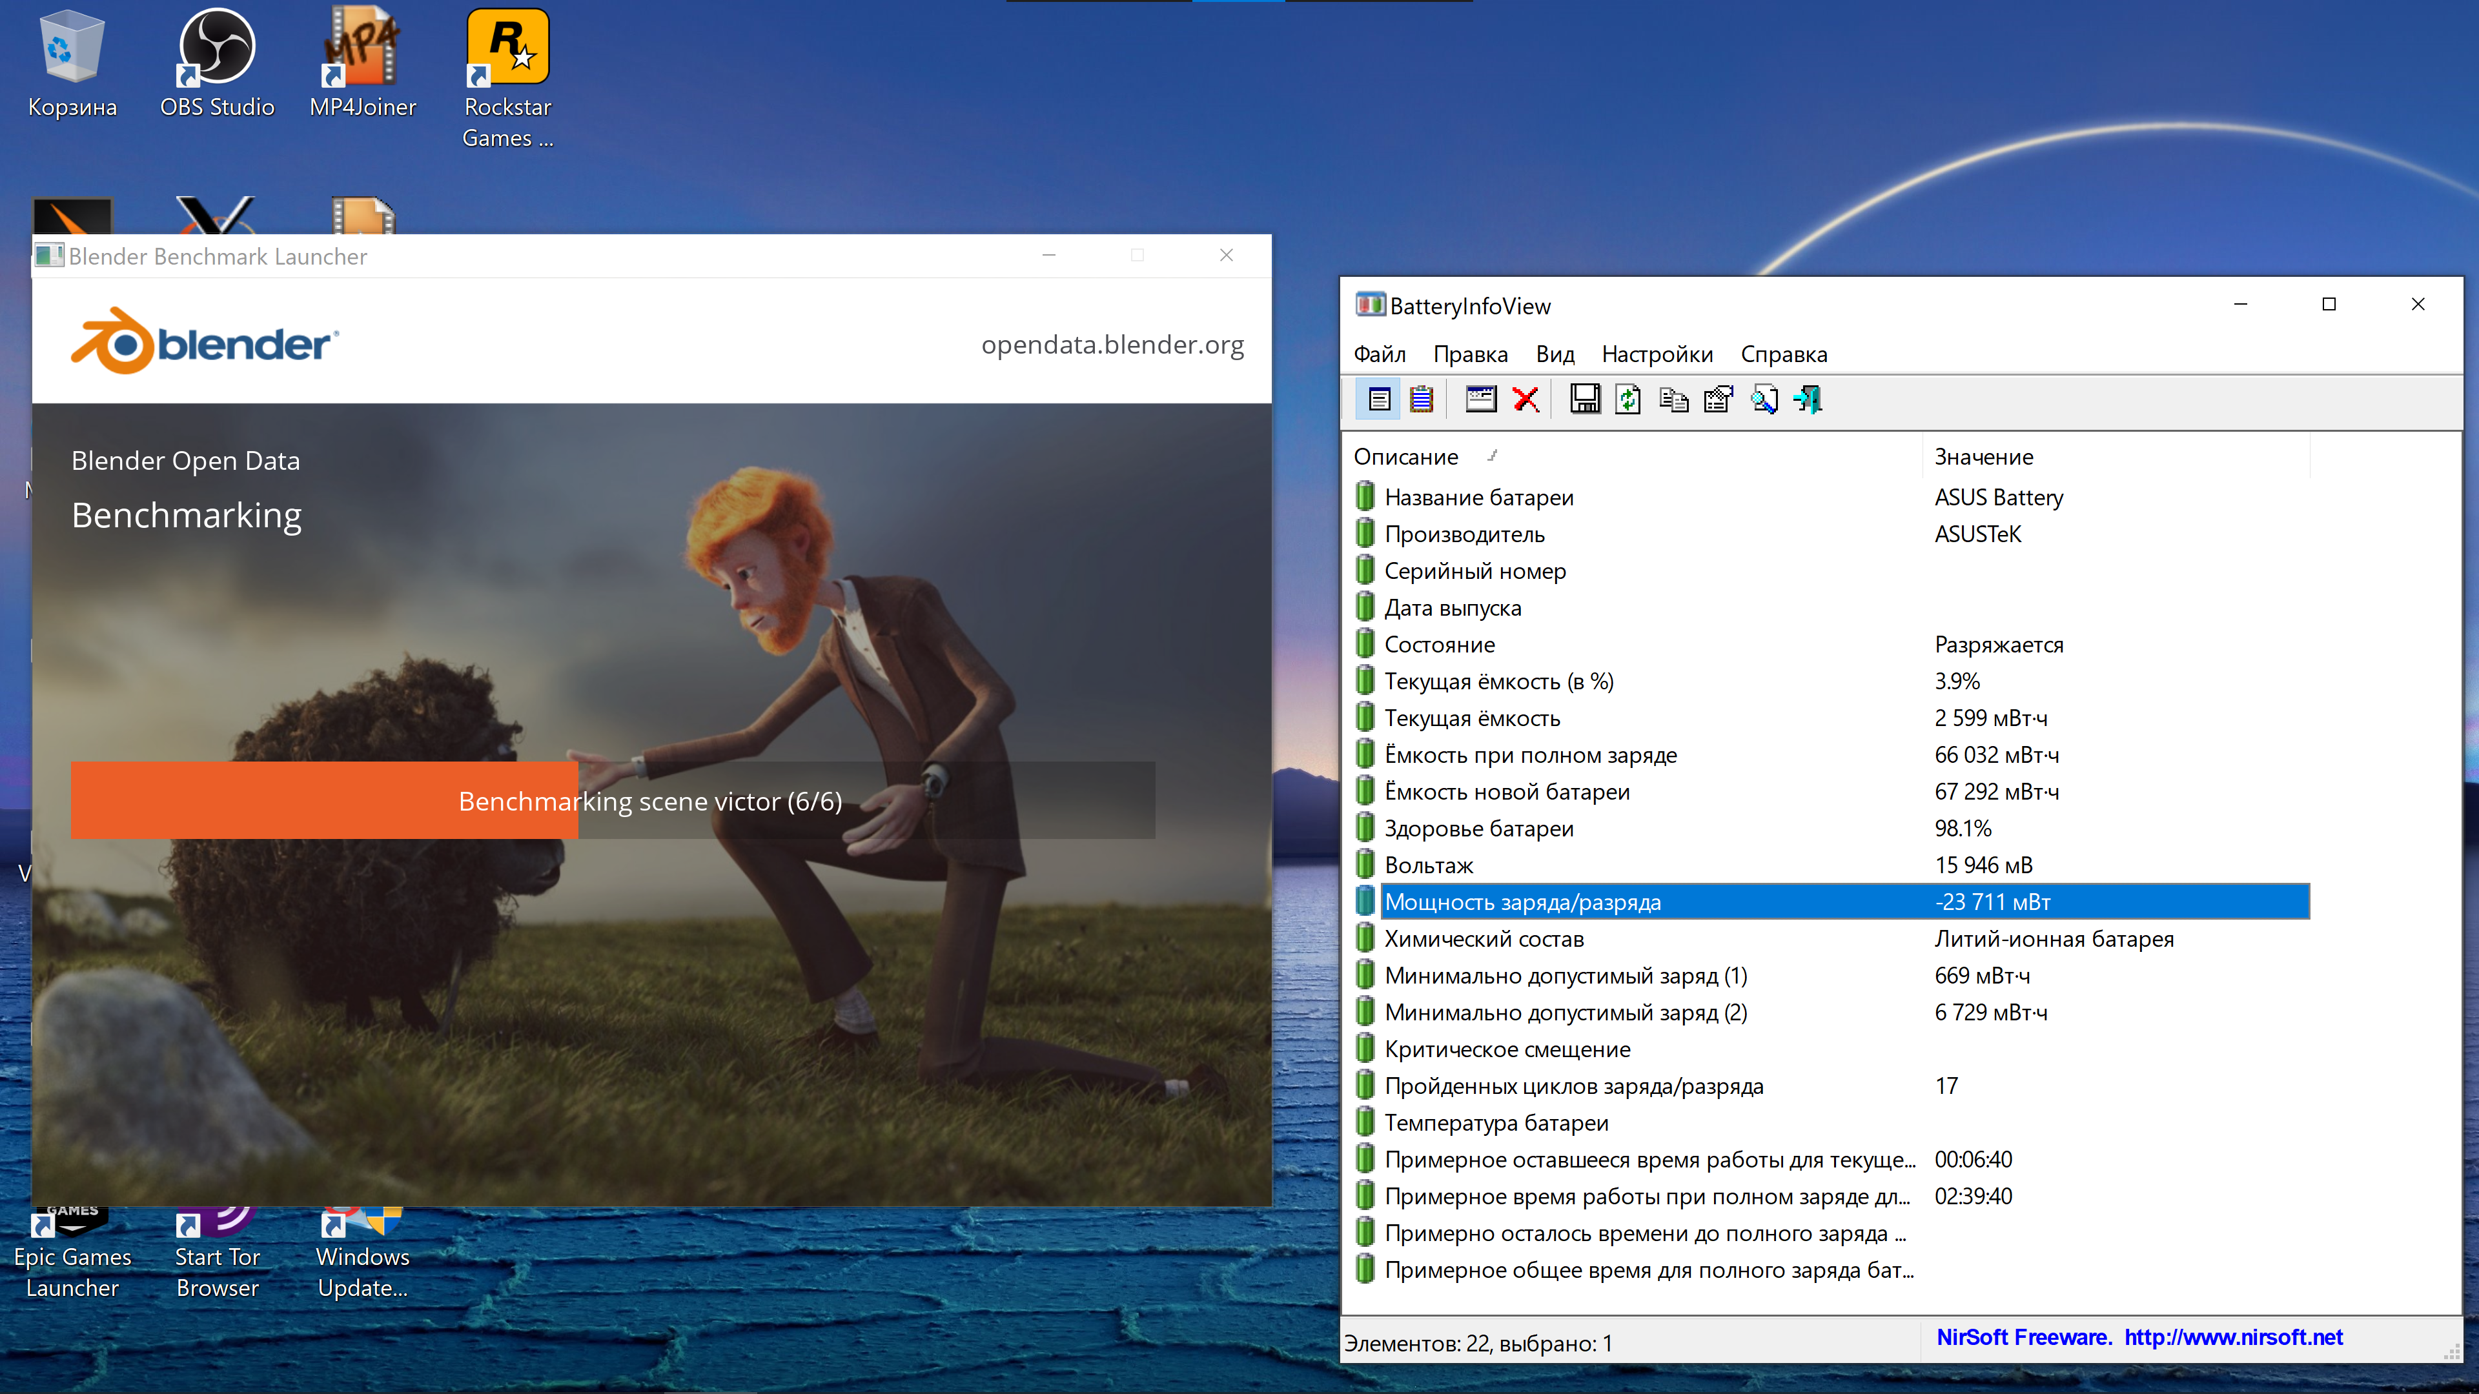
Task: Open the Справка menu
Action: [x=1783, y=354]
